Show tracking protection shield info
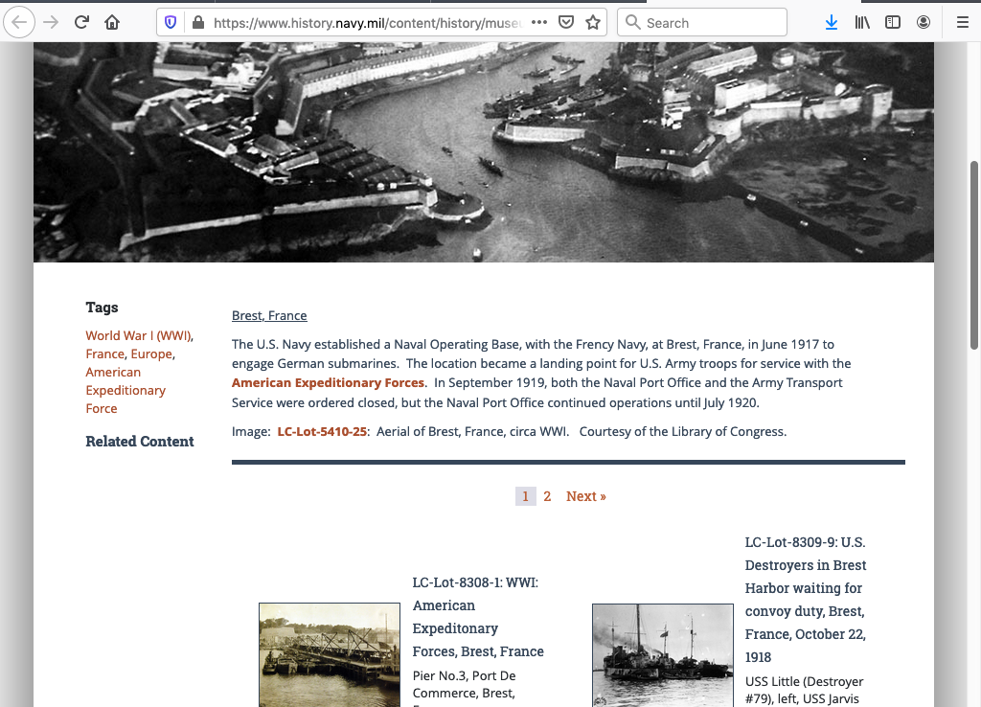The image size is (981, 707). [171, 22]
